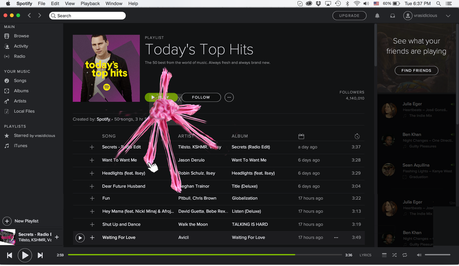Image resolution: width=459 pixels, height=266 pixels.
Task: Click the Spotify creator link
Action: [x=103, y=119]
